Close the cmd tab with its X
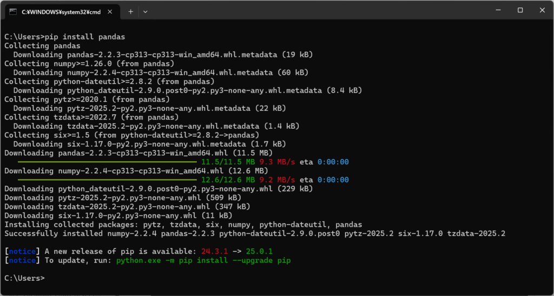Image resolution: width=554 pixels, height=296 pixels. click(110, 12)
